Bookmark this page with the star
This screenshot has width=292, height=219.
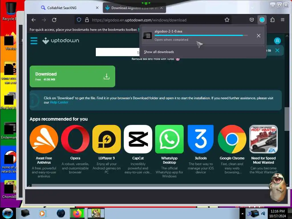[x=227, y=20]
